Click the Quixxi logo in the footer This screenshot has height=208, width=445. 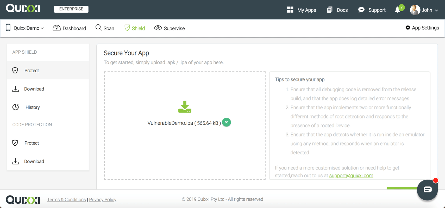[23, 200]
